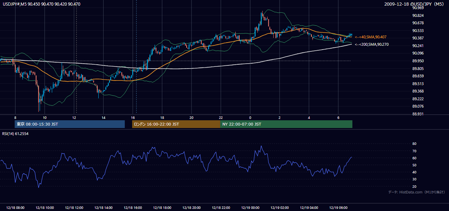The image size is (449, 211).
Task: Click price axis value 89.222
Action: tap(418, 99)
